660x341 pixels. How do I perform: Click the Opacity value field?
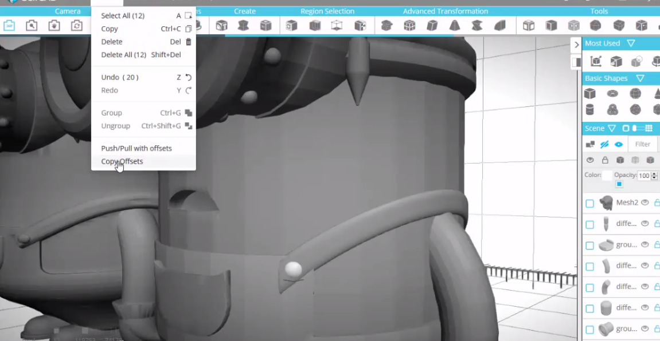(x=645, y=176)
